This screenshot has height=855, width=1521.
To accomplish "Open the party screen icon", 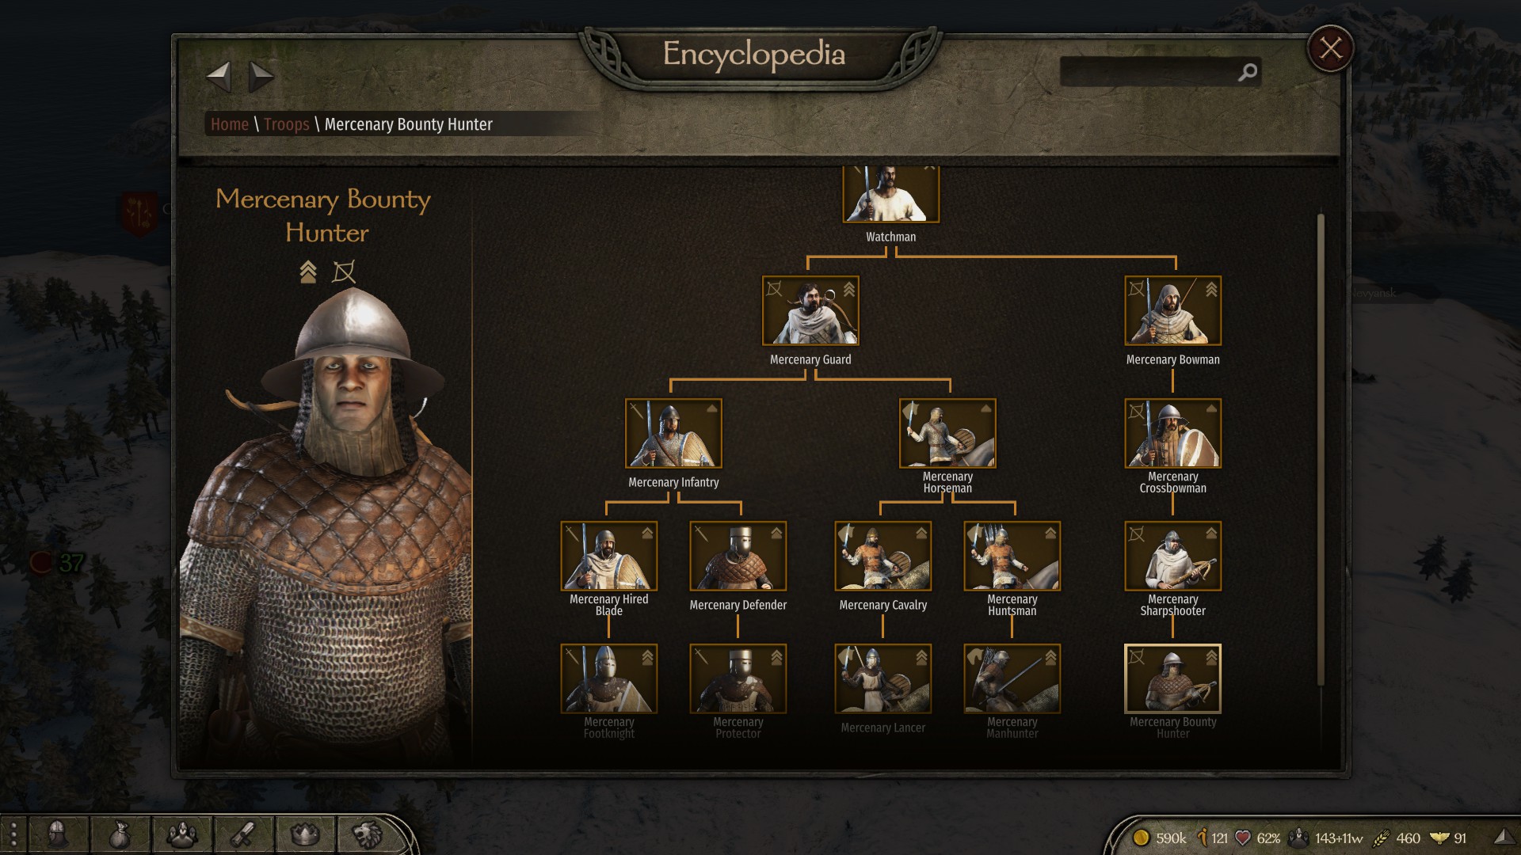I will tap(181, 834).
